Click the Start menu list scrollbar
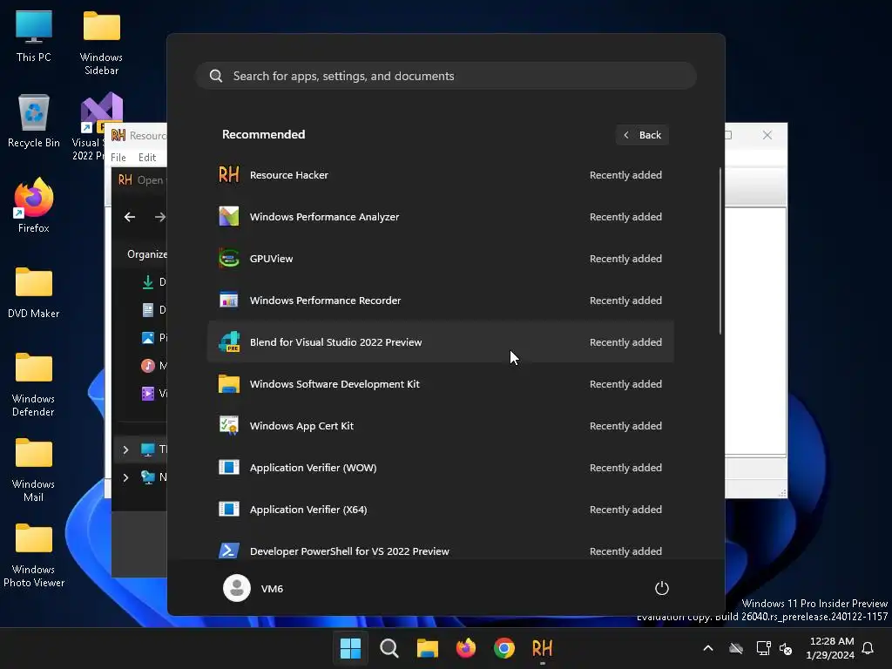 (720, 250)
